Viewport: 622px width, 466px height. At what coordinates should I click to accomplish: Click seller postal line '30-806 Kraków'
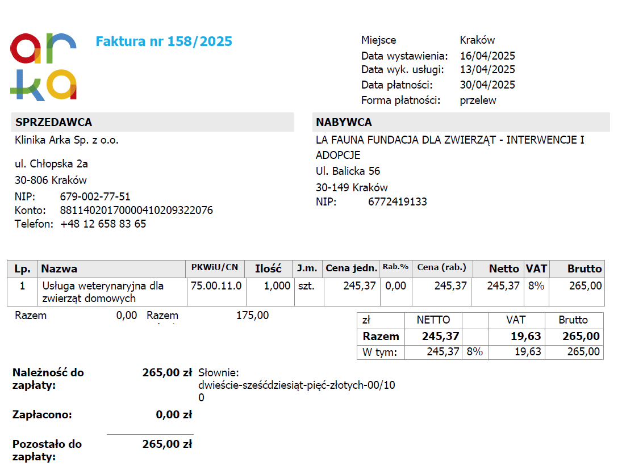click(x=51, y=180)
